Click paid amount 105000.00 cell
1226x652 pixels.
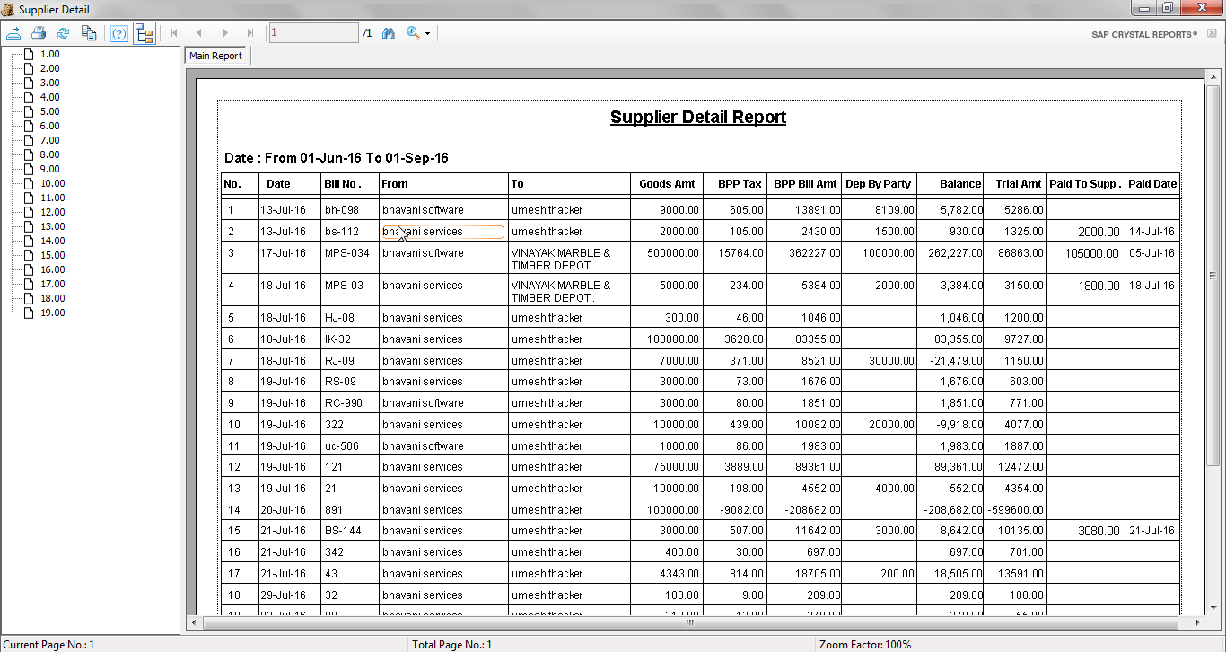pyautogui.click(x=1092, y=254)
